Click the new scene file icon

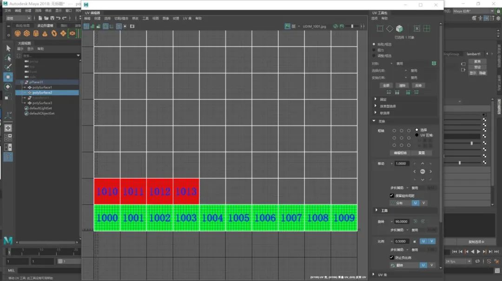point(40,18)
